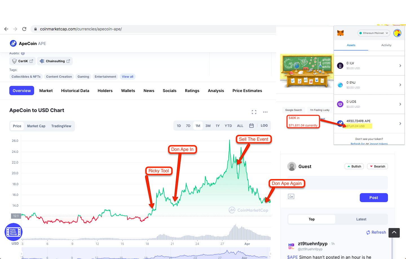The width and height of the screenshot is (406, 259).
Task: Click the Daily News Recap badge
Action: pos(13,232)
